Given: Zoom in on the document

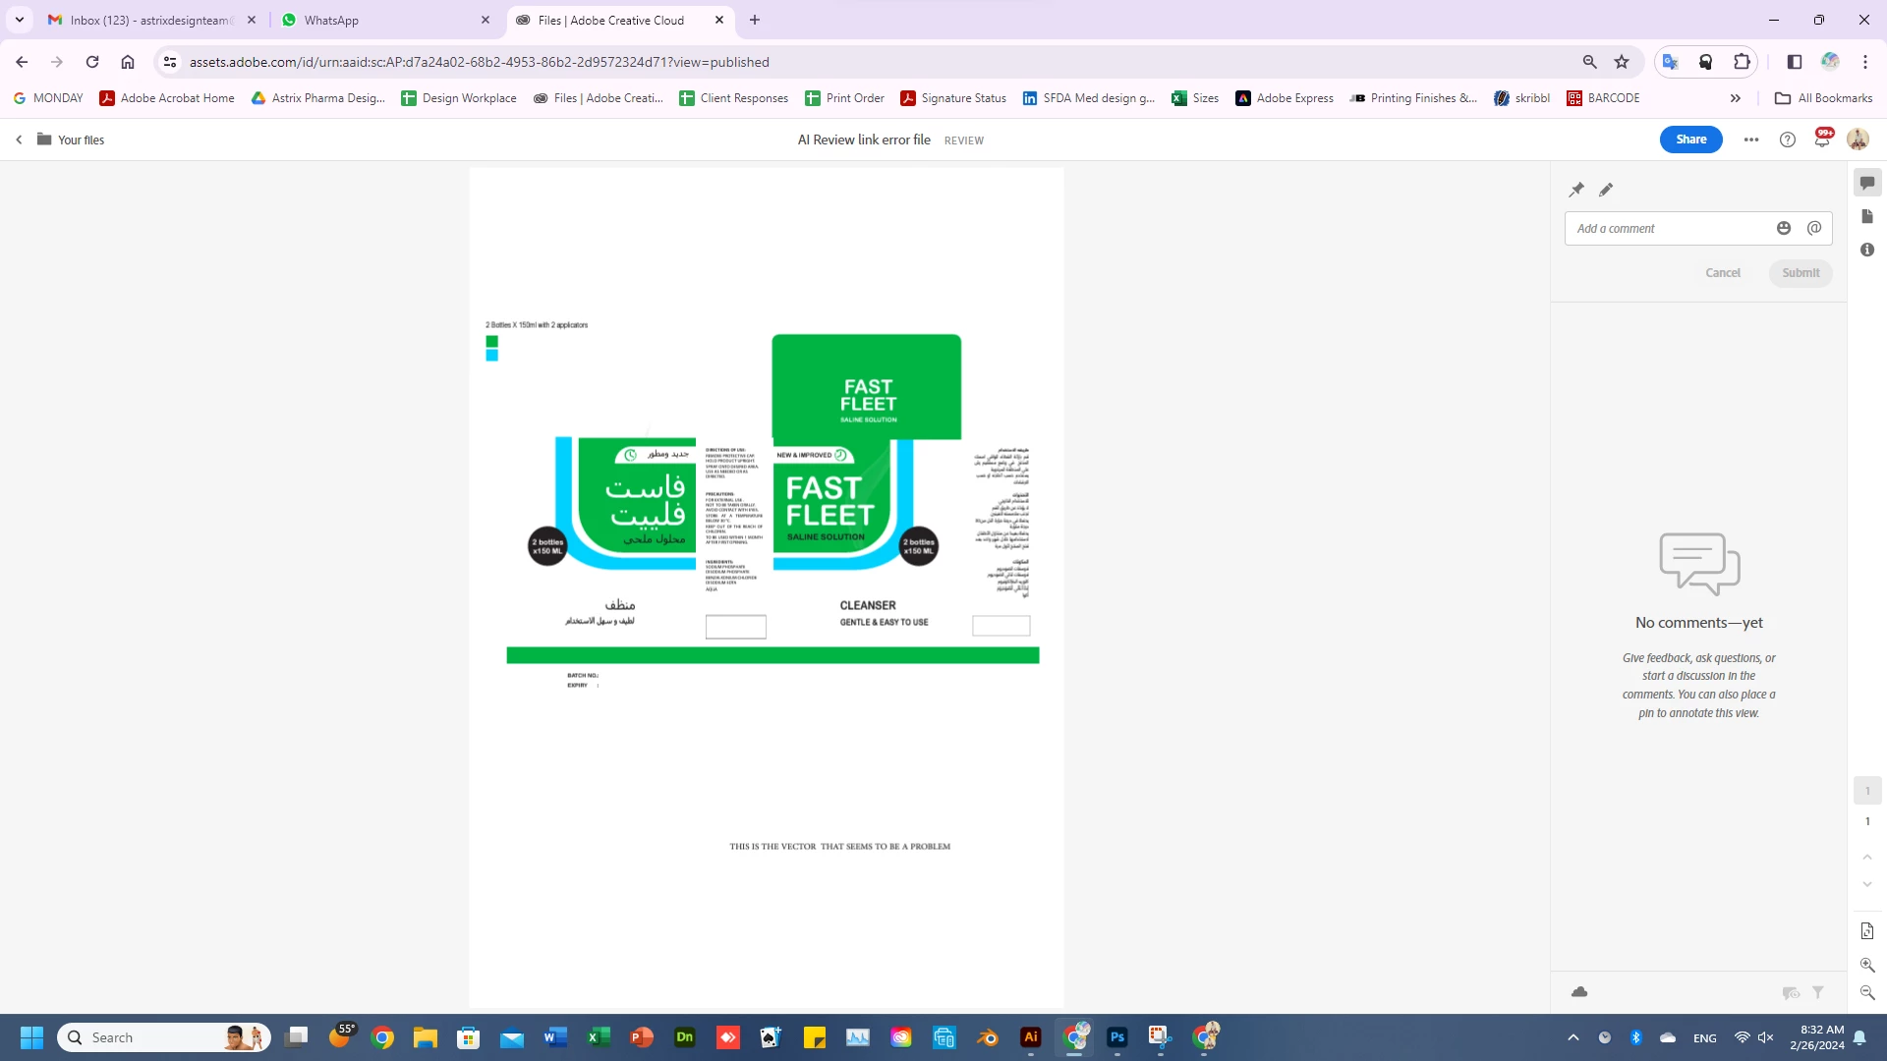Looking at the screenshot, I should coord(1867,965).
